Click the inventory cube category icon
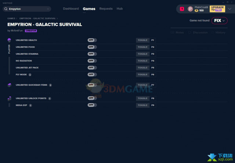This screenshot has width=235, height=163. tap(9, 85)
